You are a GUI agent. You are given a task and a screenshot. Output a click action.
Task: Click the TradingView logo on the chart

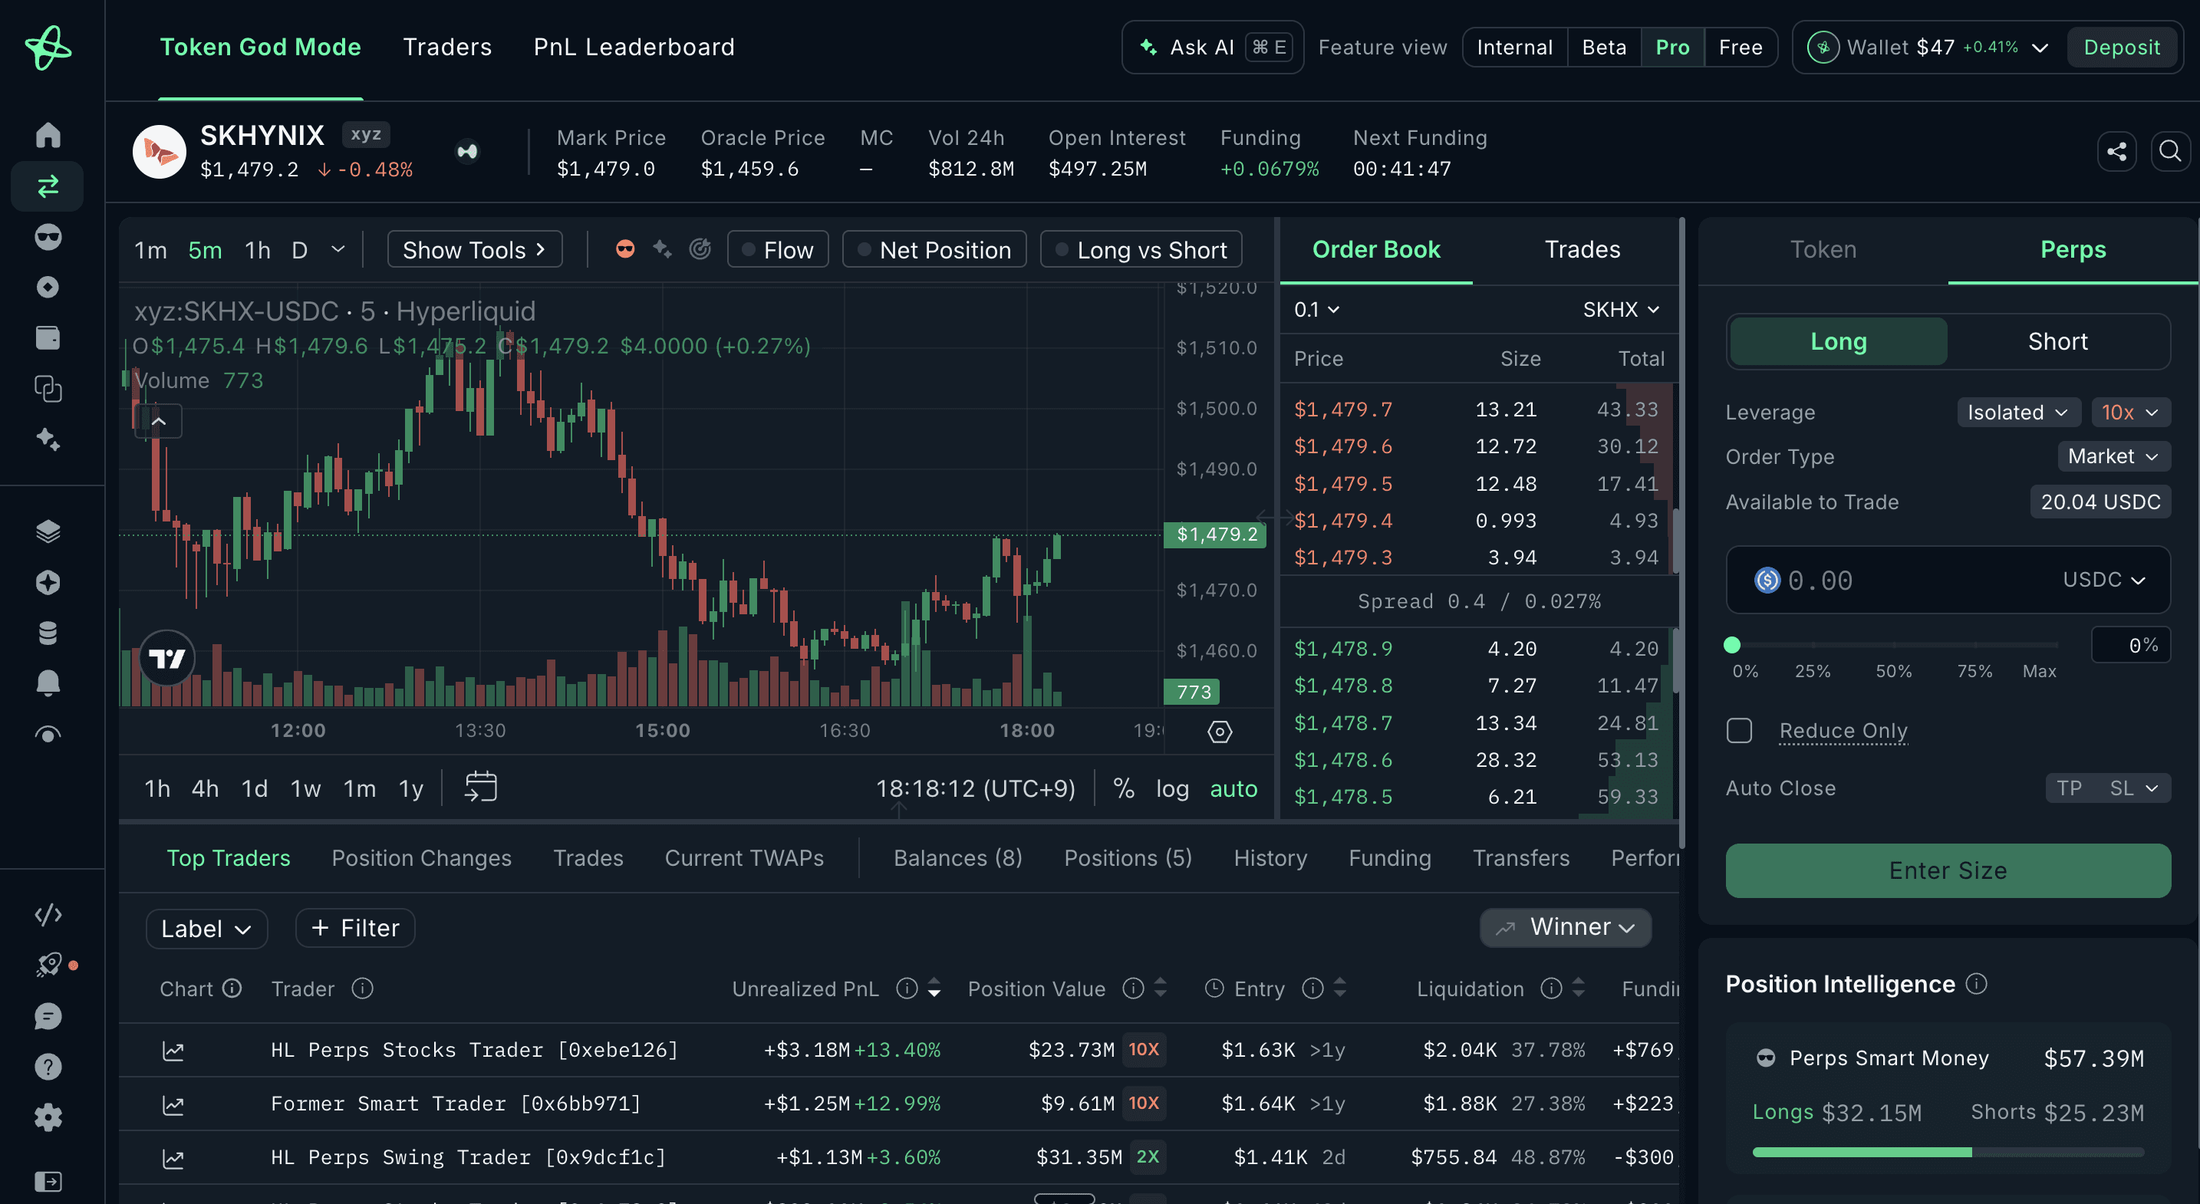(167, 658)
